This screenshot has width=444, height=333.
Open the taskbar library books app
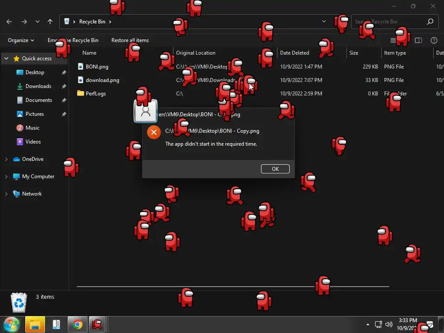tap(56, 324)
